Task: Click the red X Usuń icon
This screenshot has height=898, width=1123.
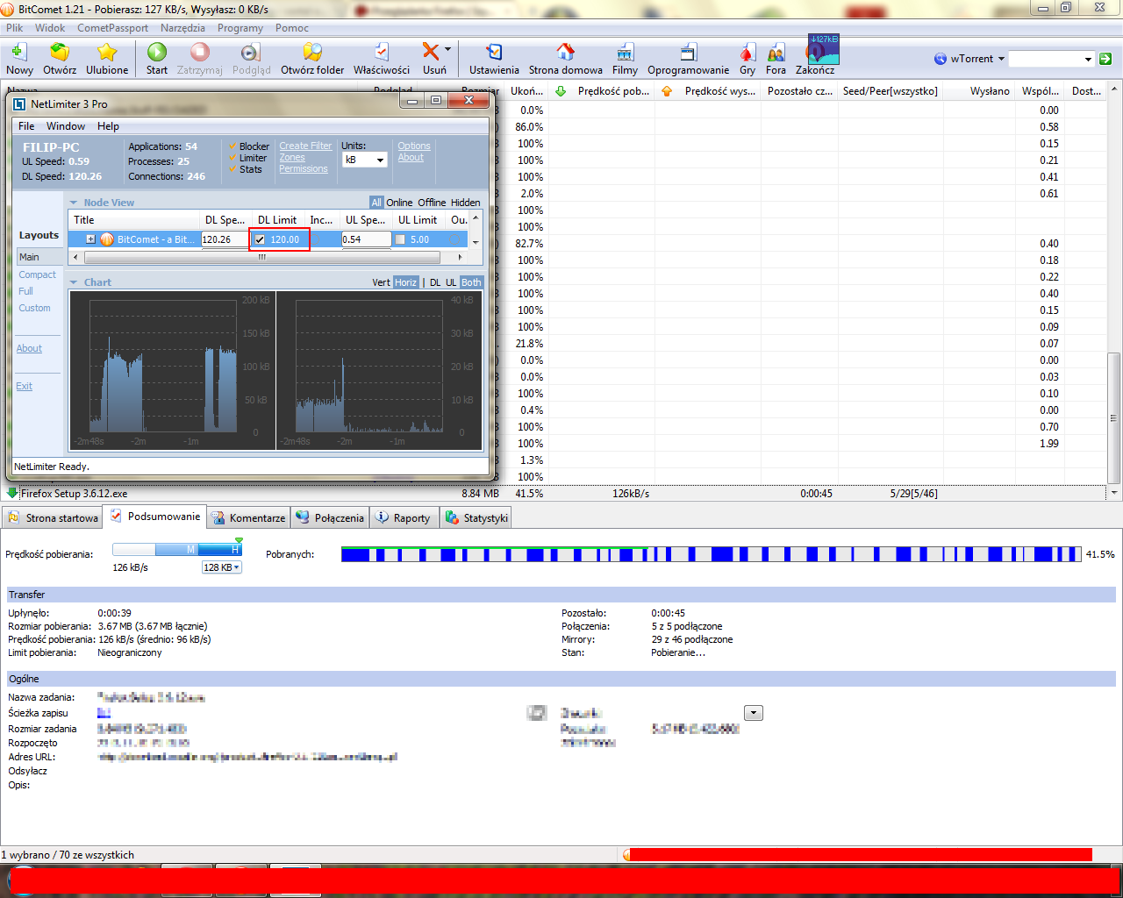Action: (x=430, y=52)
